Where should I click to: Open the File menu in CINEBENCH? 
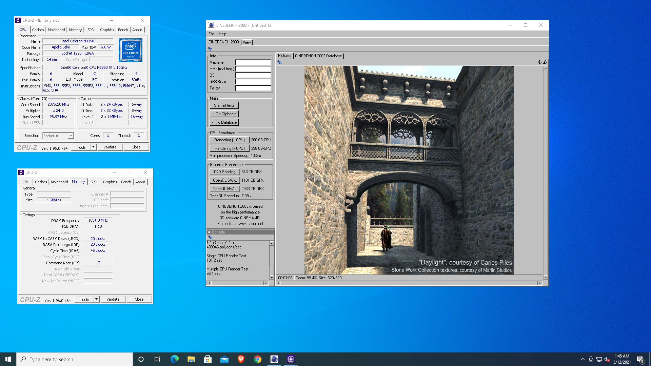[x=211, y=34]
